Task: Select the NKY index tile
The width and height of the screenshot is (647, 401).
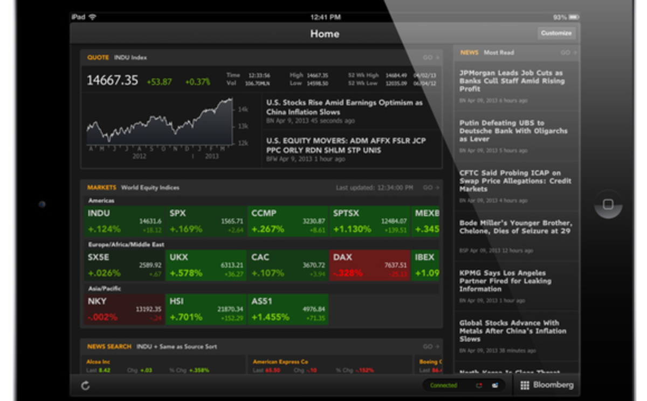Action: click(x=123, y=309)
